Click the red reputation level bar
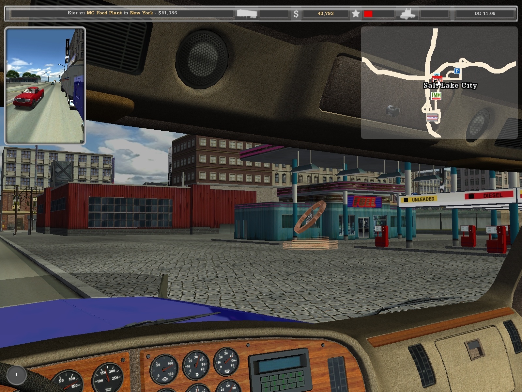Viewport: 522px width, 392px height. pos(368,14)
